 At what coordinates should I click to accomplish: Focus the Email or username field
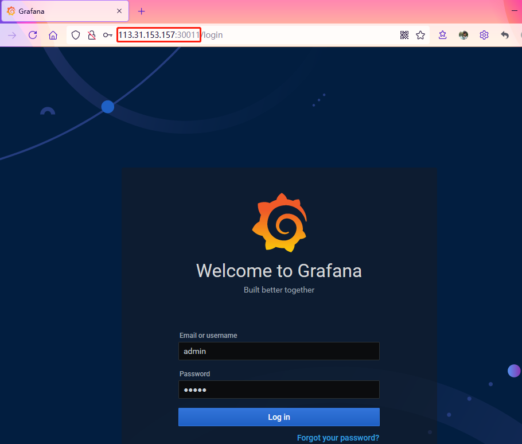[279, 351]
